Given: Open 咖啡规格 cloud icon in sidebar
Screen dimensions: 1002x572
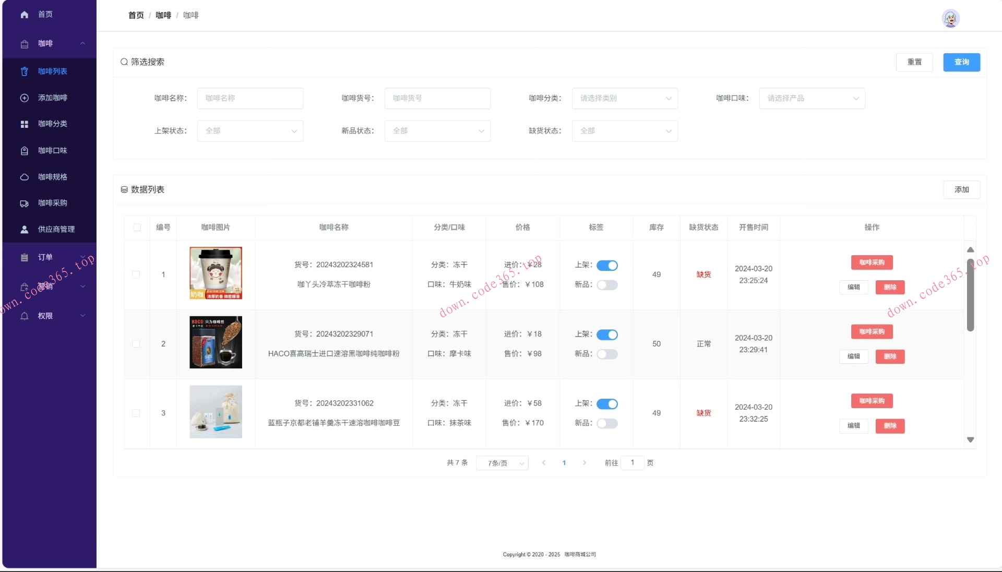Looking at the screenshot, I should click(x=24, y=177).
